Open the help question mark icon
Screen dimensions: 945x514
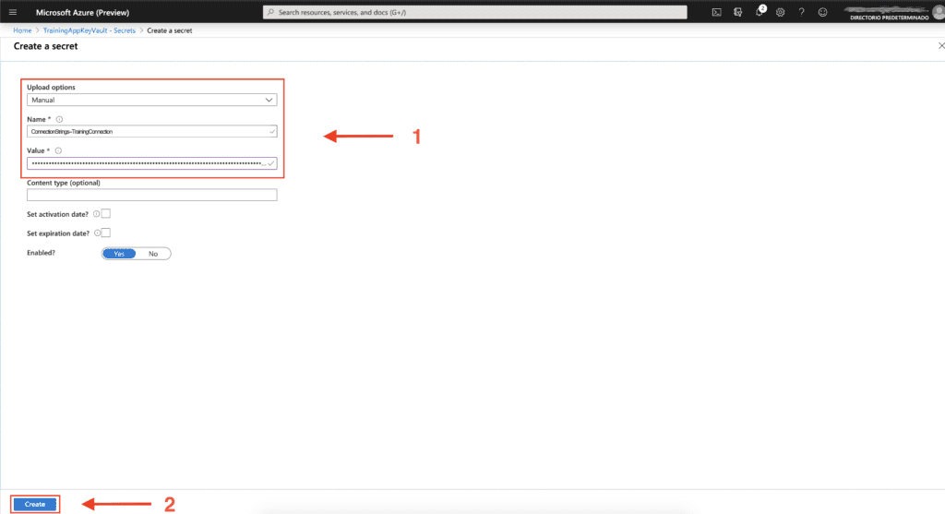tap(802, 12)
